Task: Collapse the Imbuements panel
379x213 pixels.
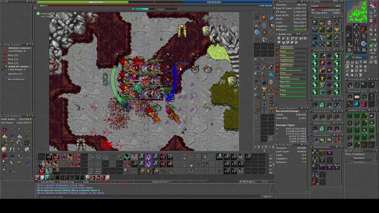Action: (340, 147)
